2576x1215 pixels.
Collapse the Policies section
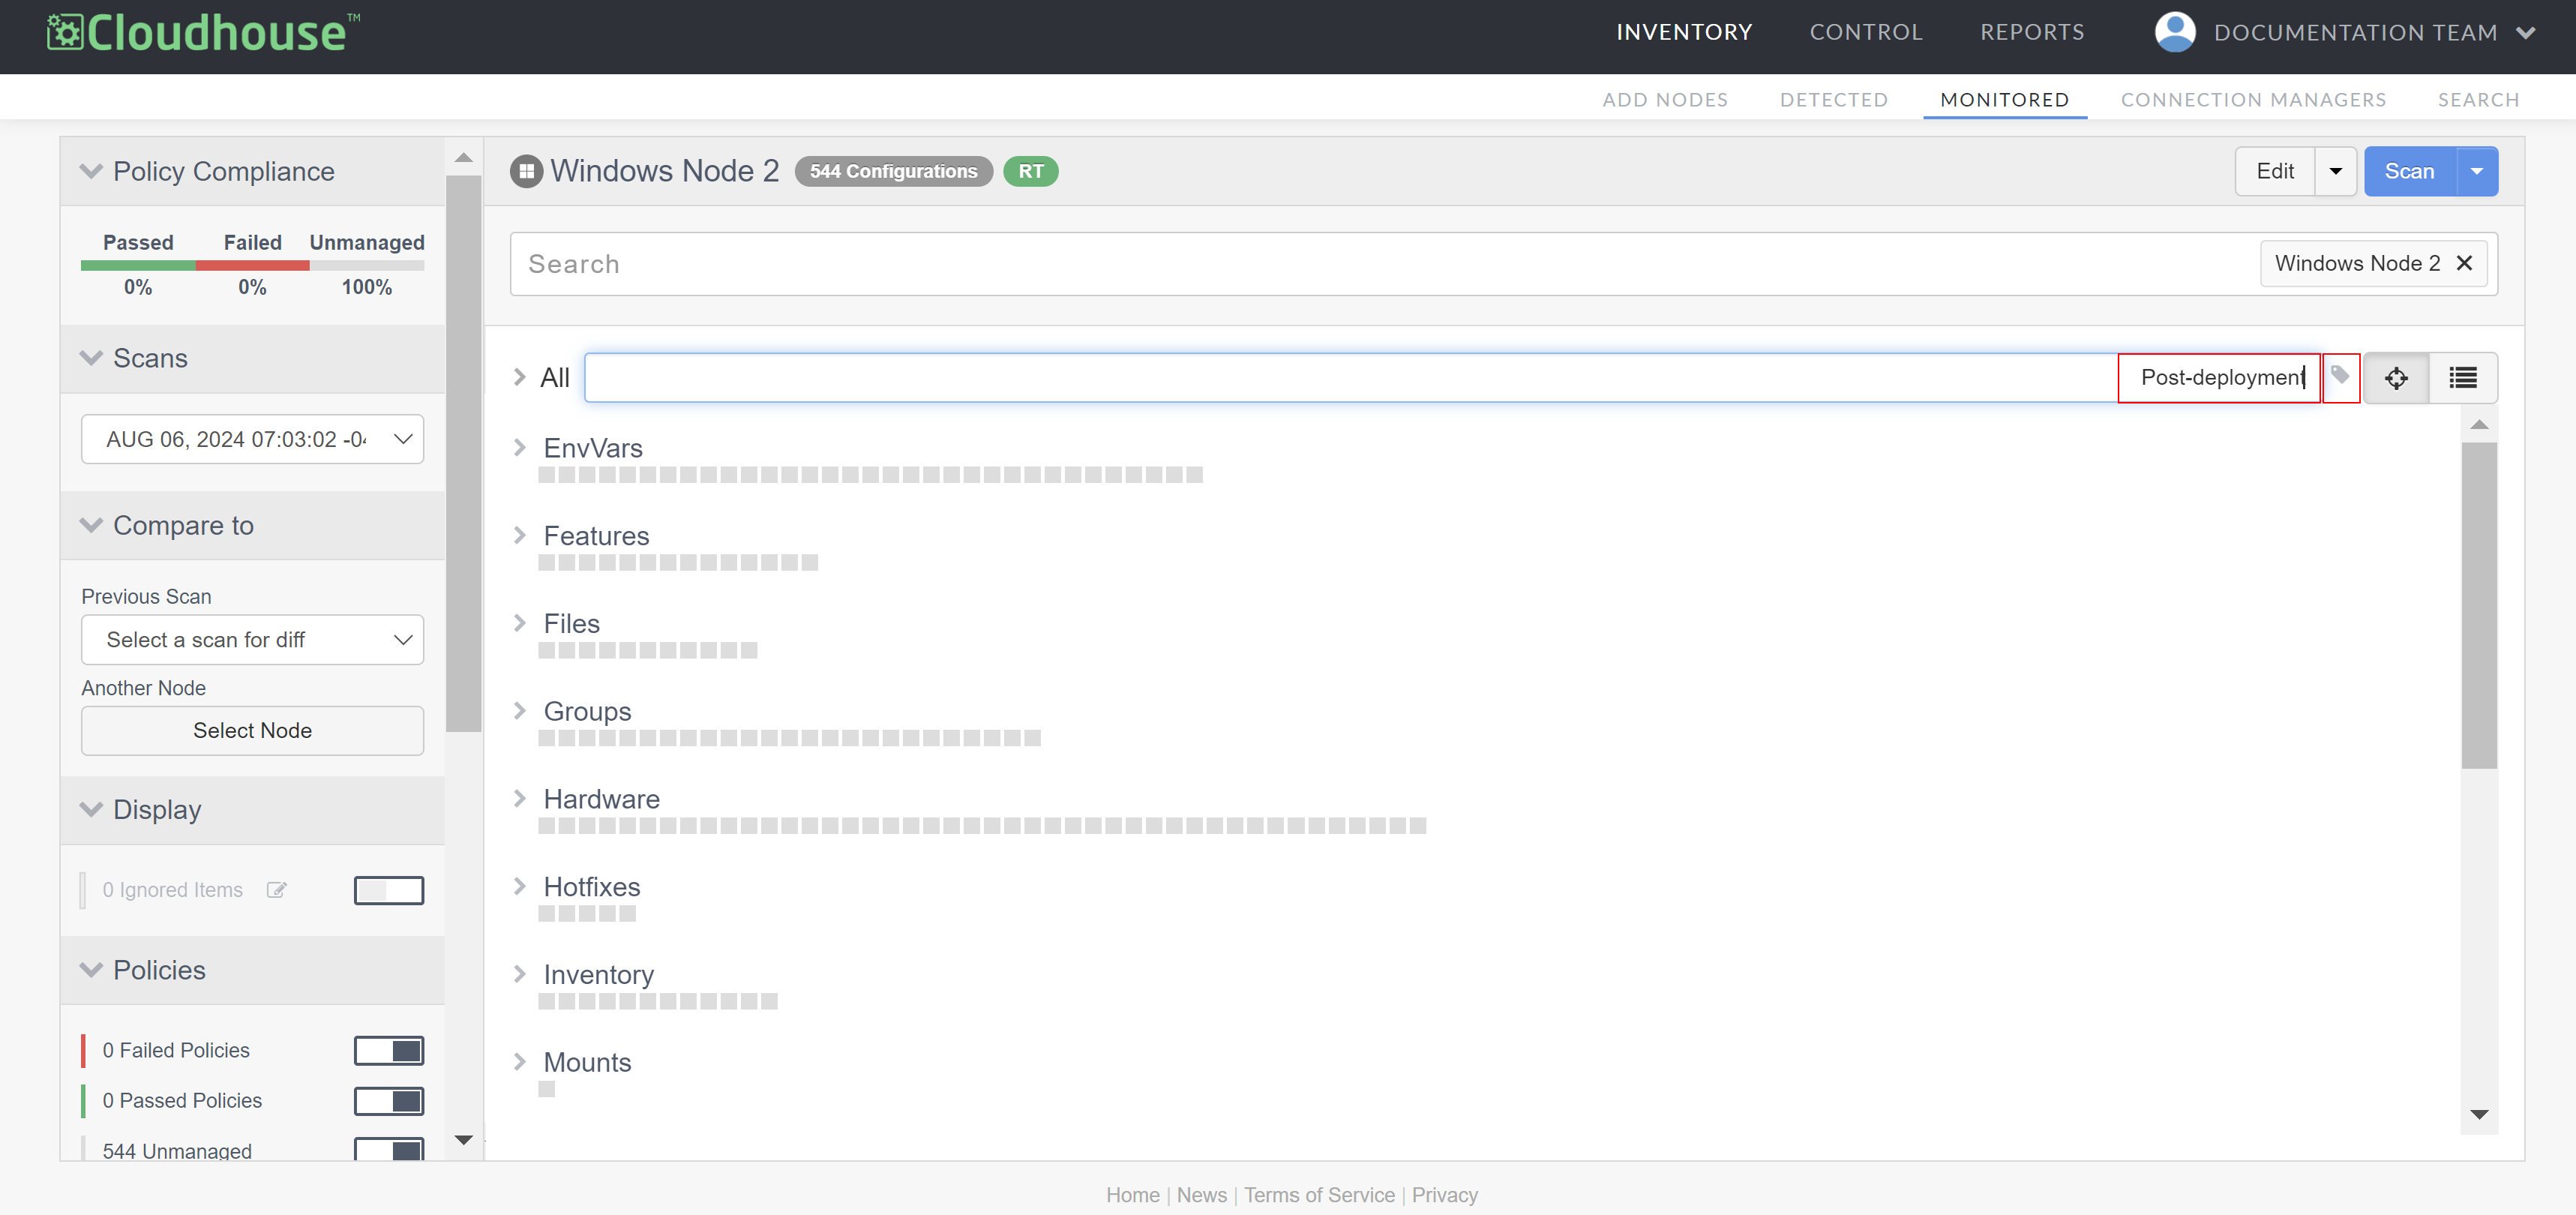pyautogui.click(x=91, y=970)
